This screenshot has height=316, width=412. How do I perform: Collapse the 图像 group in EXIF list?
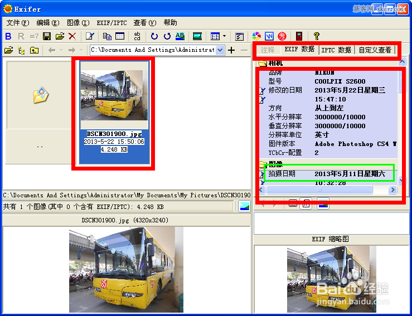click(x=263, y=164)
